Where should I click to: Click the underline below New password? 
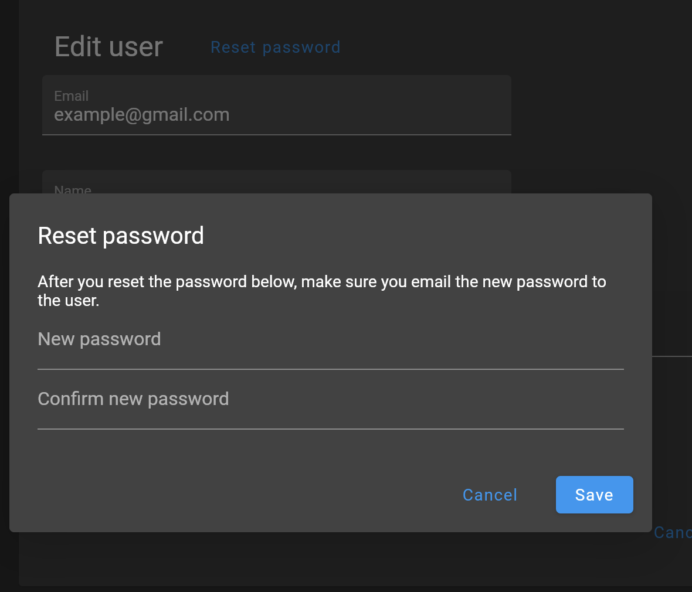(x=330, y=369)
